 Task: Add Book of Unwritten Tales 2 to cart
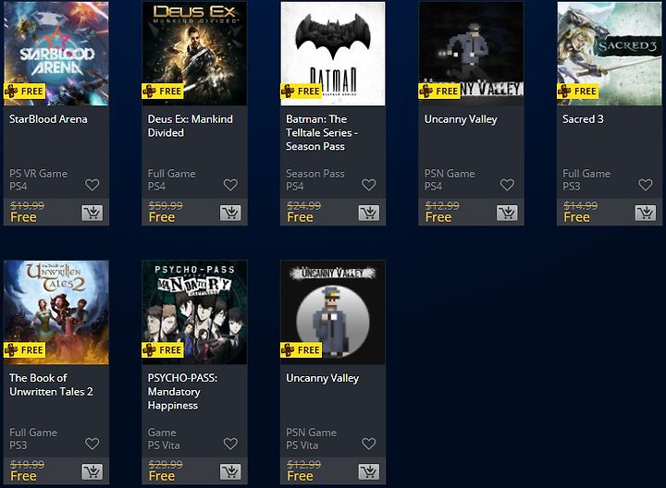pos(92,471)
